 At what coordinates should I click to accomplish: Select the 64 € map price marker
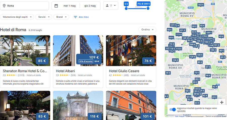coord(197,103)
